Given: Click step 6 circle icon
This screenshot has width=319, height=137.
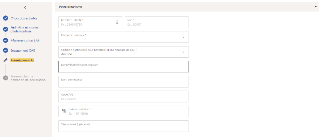Looking at the screenshot, I should (5, 78).
